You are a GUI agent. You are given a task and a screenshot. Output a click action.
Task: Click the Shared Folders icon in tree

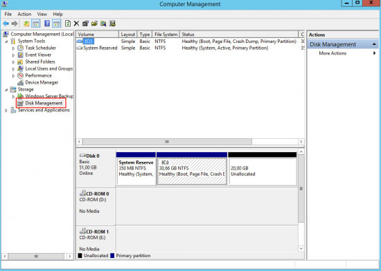coord(20,62)
